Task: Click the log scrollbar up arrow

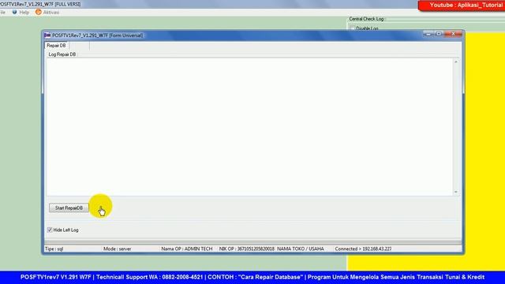Action: [x=456, y=62]
